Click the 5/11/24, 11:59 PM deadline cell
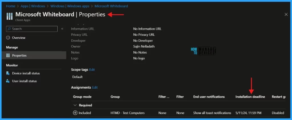The width and height of the screenshot is (292, 120). pos(248,113)
